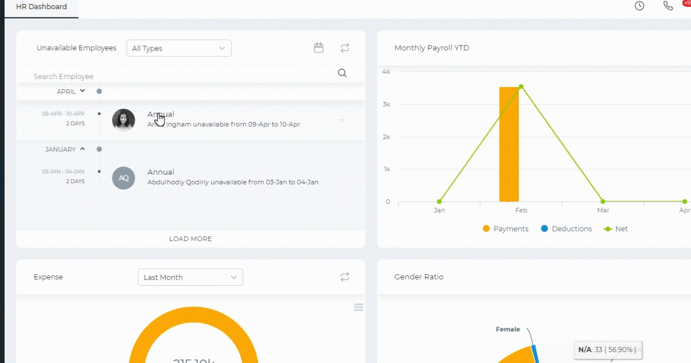Select the 03-JAN - 04-JAN date text
Screen dimensions: 691x363
(x=63, y=172)
